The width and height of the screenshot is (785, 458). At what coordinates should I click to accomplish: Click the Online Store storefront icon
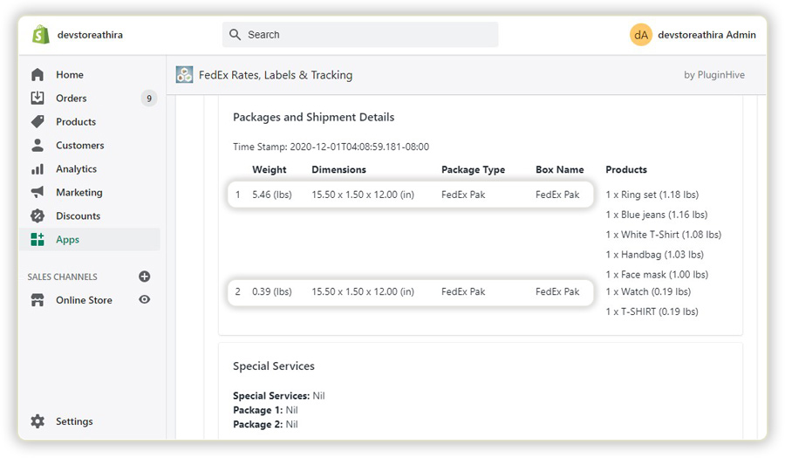(x=37, y=300)
